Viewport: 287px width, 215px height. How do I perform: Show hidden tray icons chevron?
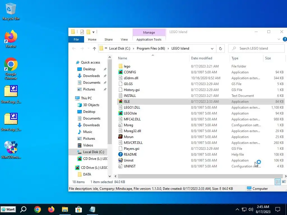(x=237, y=209)
